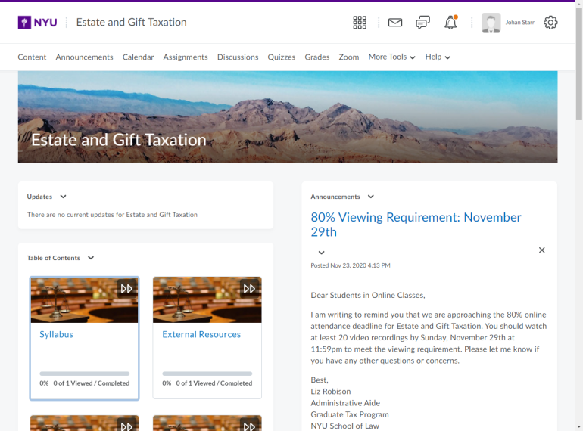
Task: Expand the Announcements widget menu
Action: click(x=371, y=197)
